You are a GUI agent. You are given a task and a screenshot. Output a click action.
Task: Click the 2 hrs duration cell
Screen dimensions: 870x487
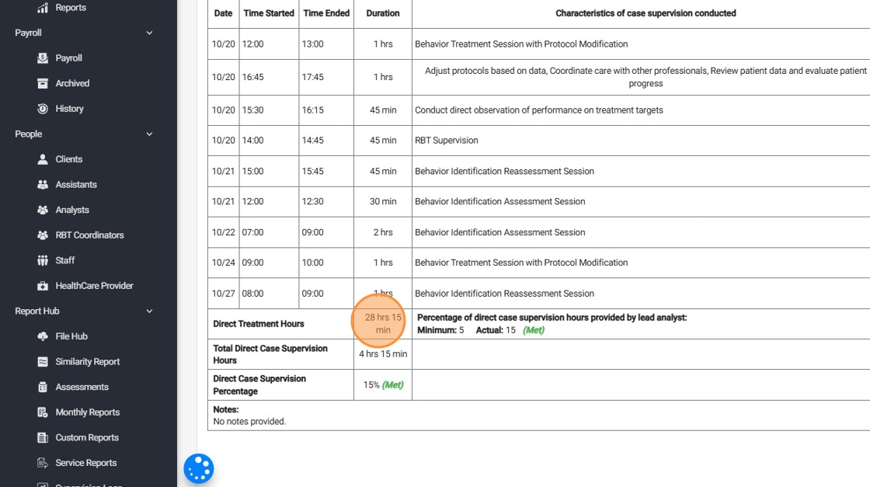pyautogui.click(x=383, y=232)
